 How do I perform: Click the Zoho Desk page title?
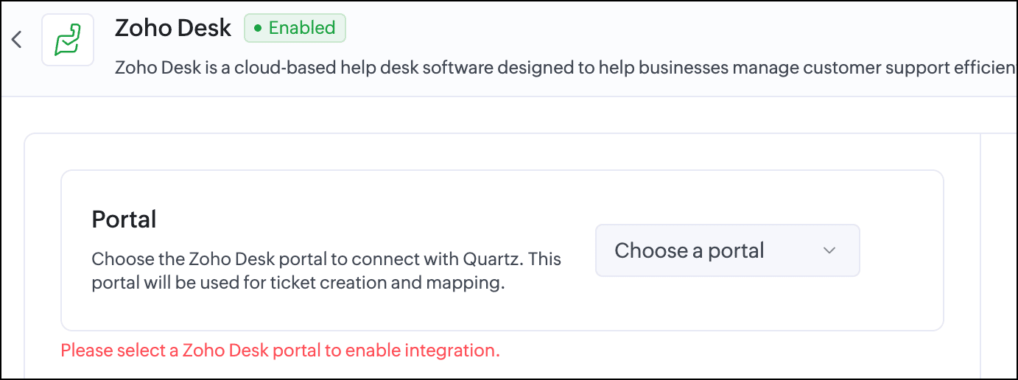173,29
